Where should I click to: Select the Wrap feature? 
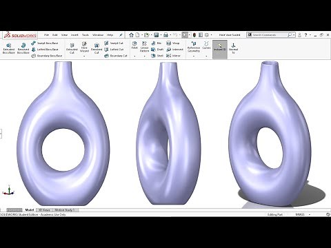pyautogui.click(x=173, y=43)
